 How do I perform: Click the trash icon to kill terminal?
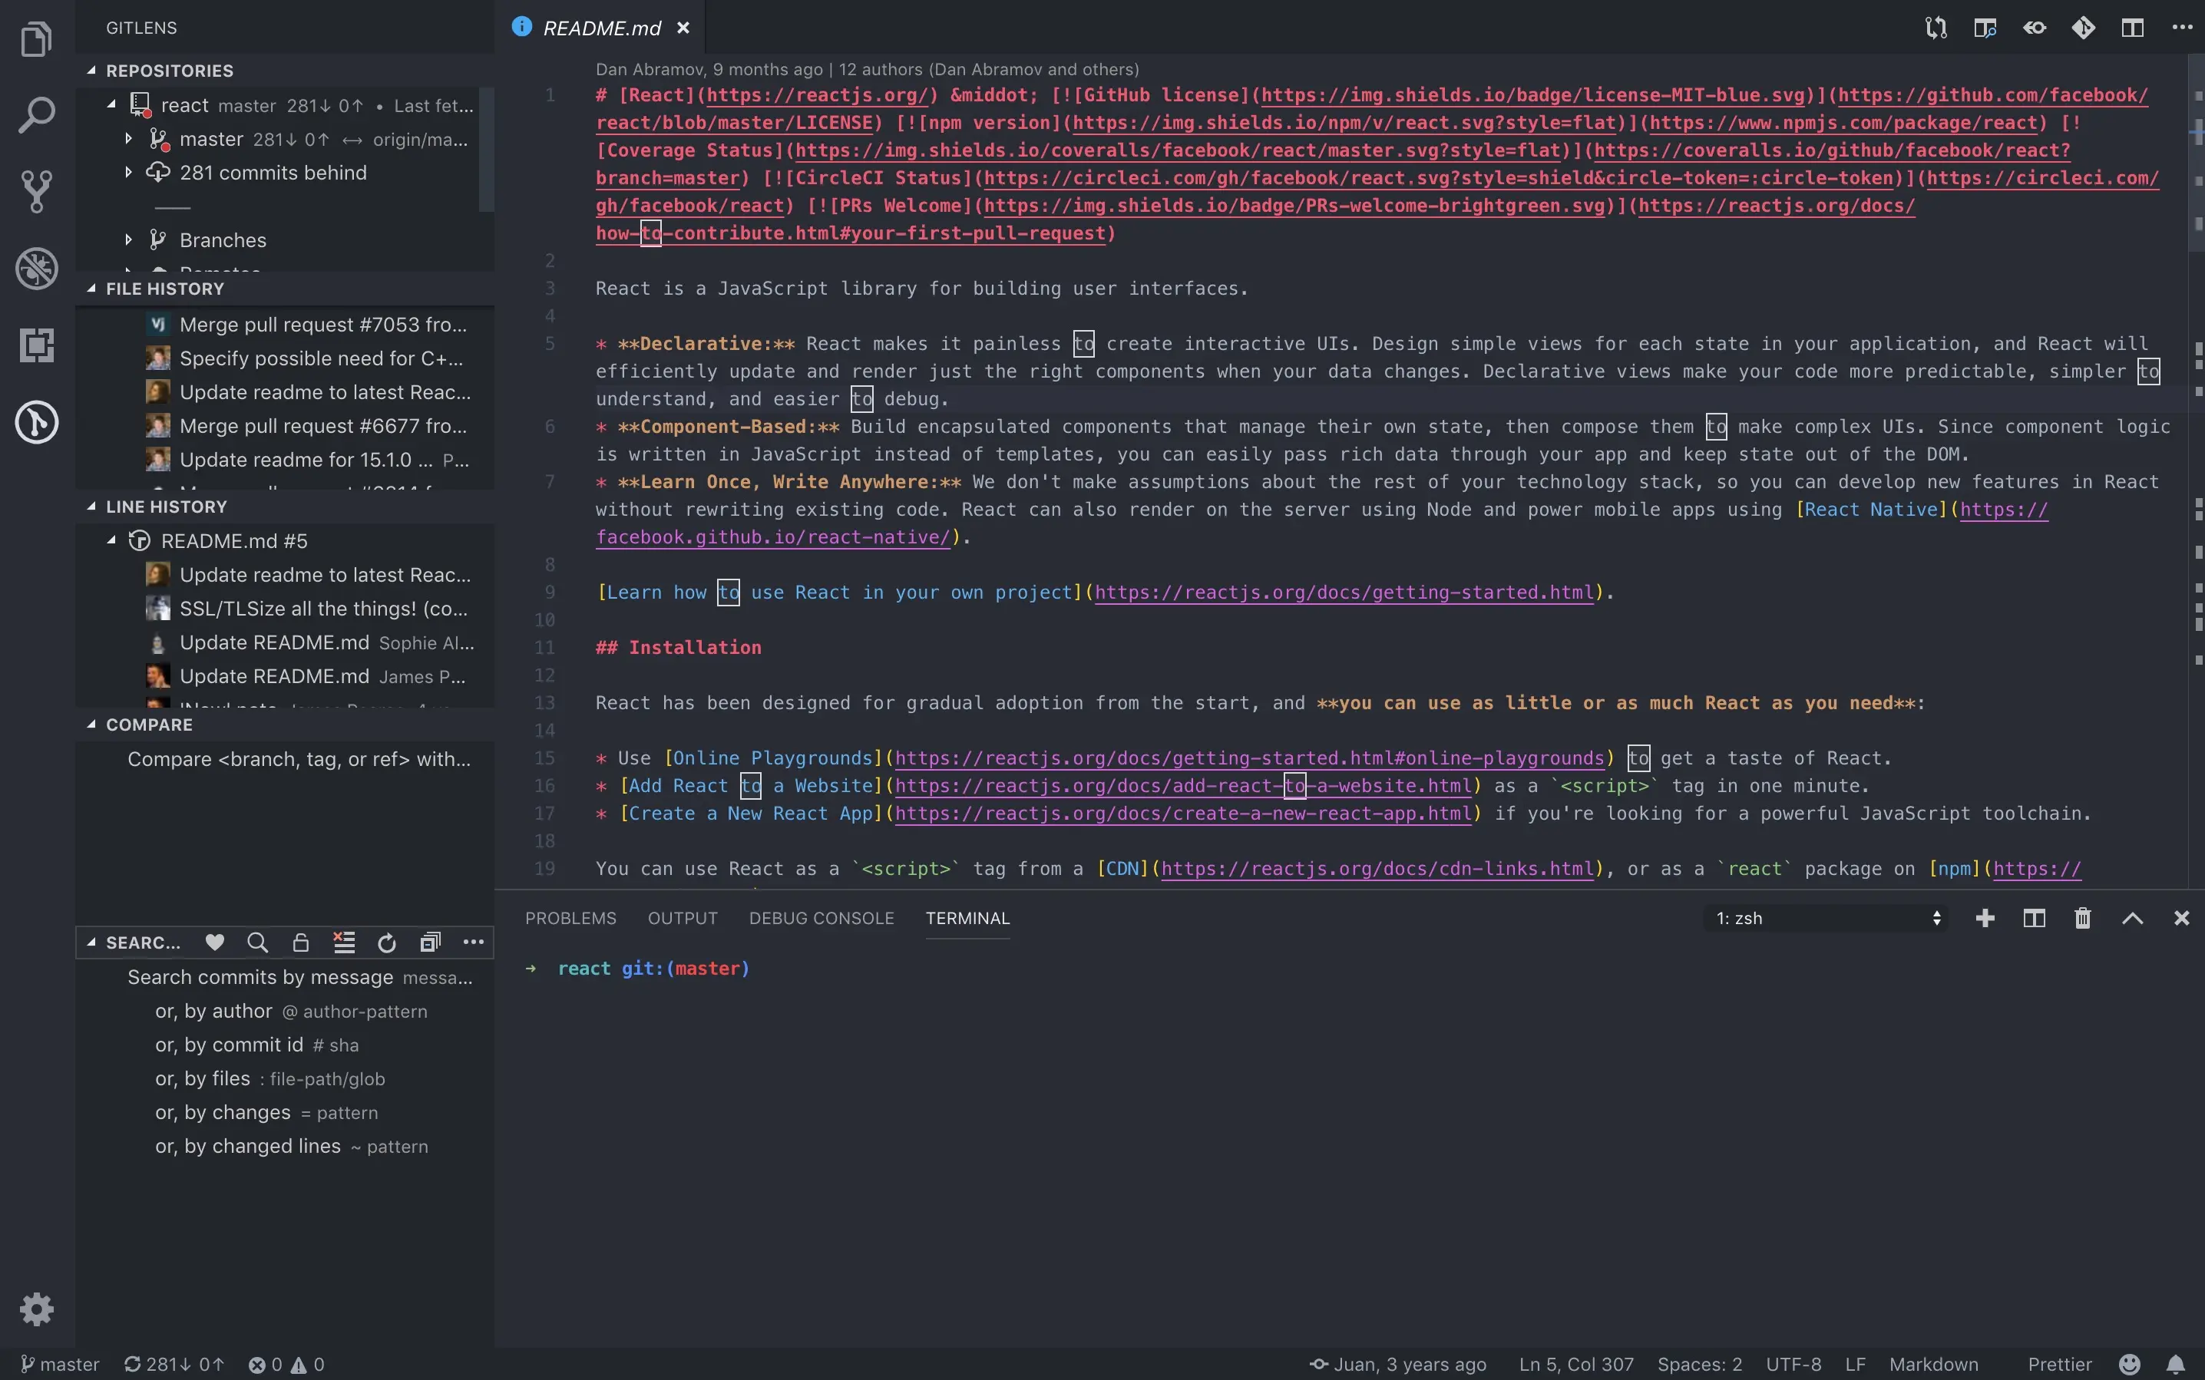coord(2081,918)
